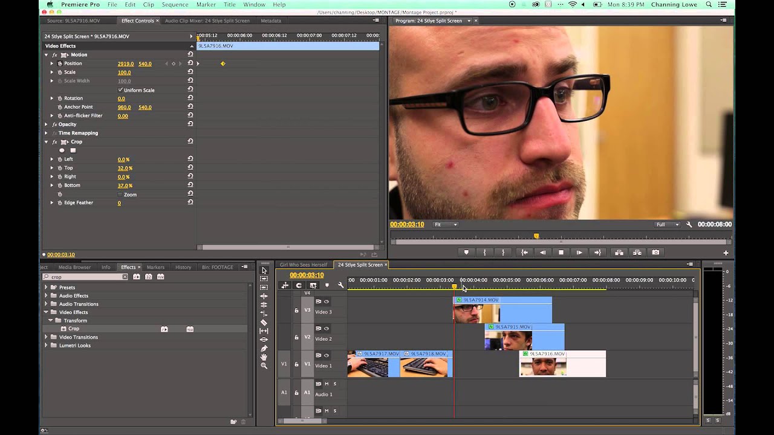Open the Full playback resolution dropdown

click(668, 225)
